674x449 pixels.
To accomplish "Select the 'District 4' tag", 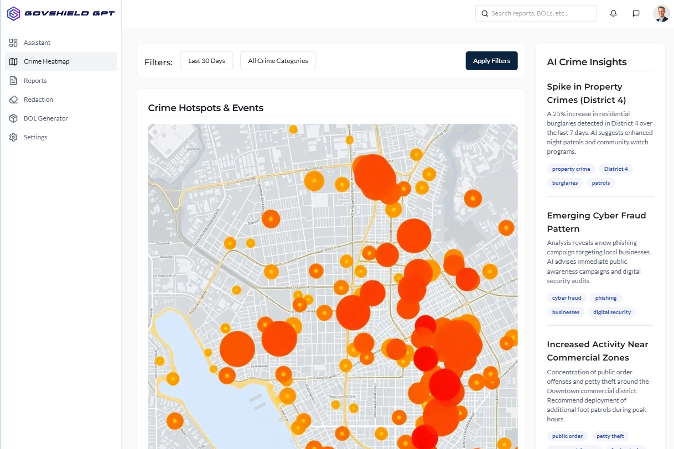I will tap(615, 169).
